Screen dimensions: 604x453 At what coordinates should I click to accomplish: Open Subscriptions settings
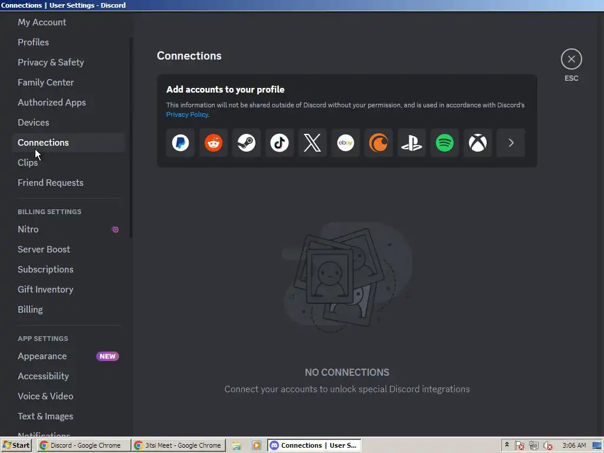point(68,269)
